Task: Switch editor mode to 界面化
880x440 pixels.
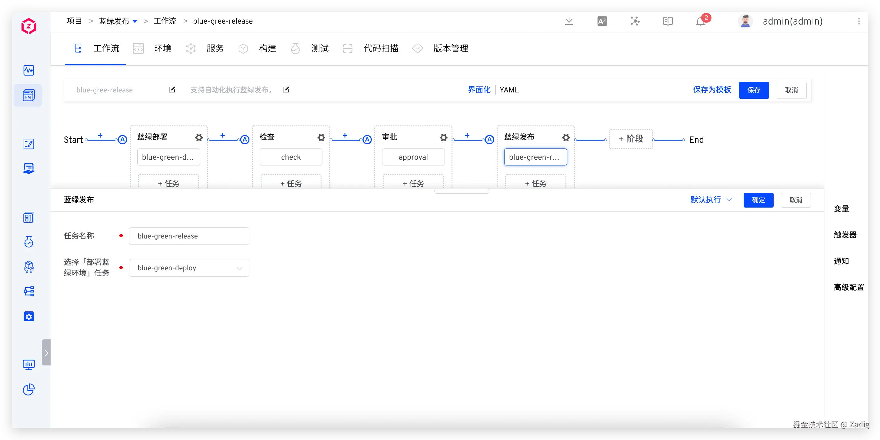Action: (x=479, y=90)
